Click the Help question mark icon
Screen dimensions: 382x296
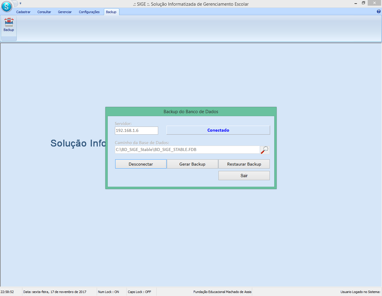(x=378, y=12)
